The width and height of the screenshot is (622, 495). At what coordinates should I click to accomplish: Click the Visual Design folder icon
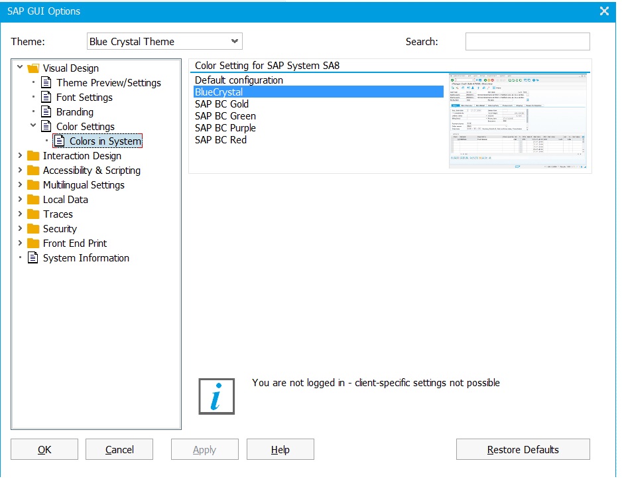(33, 68)
